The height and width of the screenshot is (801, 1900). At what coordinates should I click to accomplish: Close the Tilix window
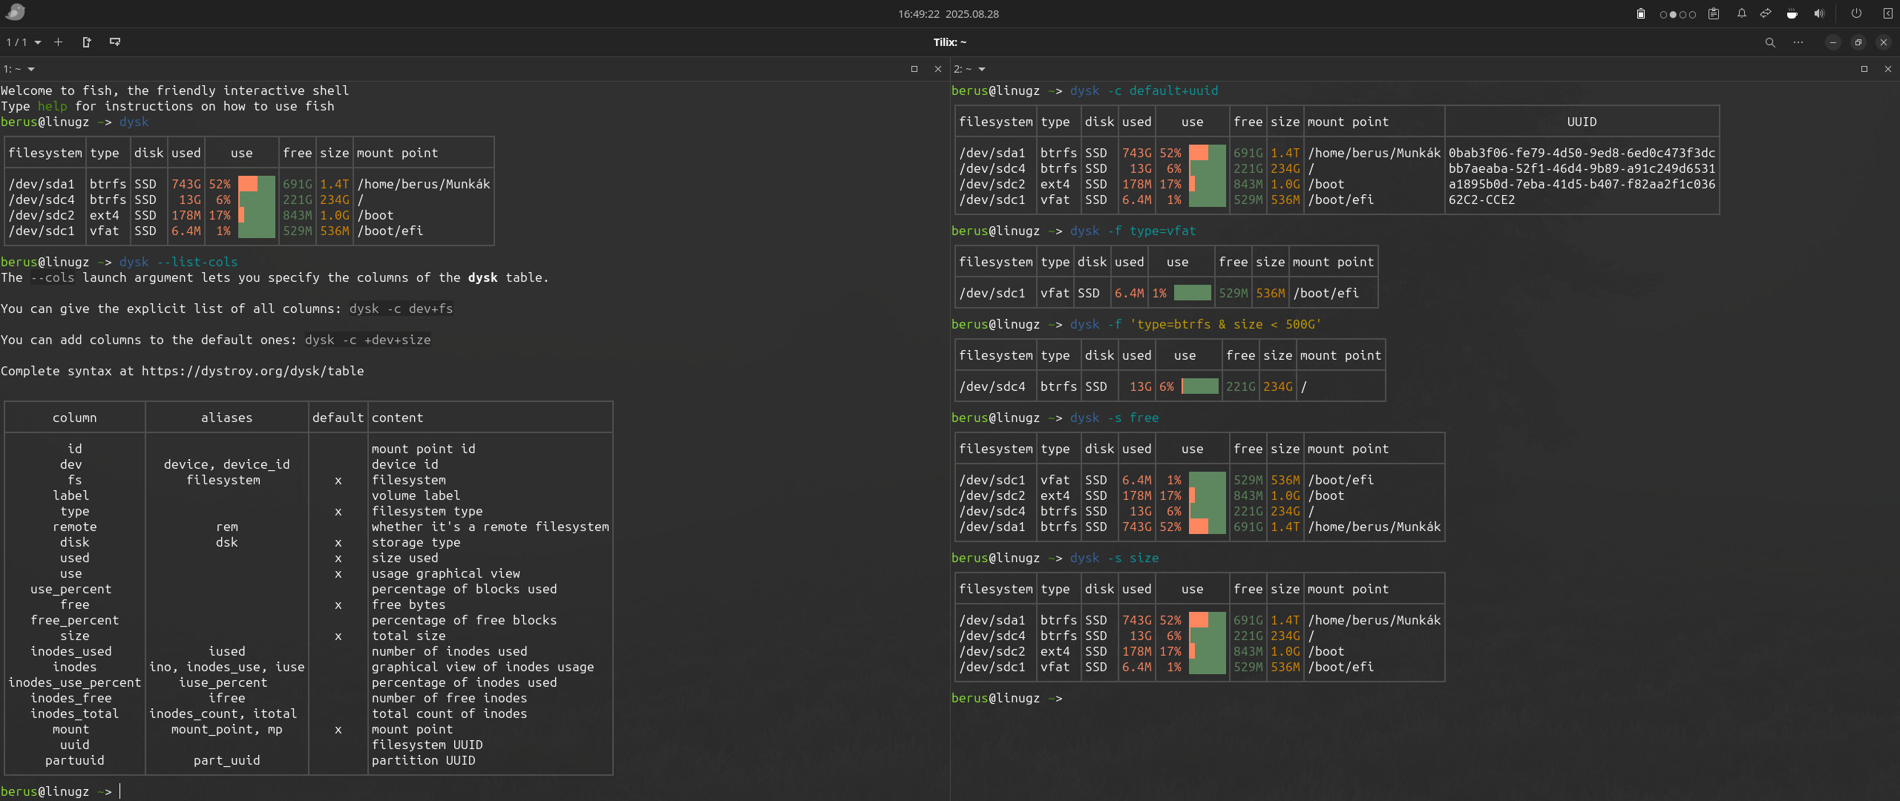pyautogui.click(x=1884, y=42)
